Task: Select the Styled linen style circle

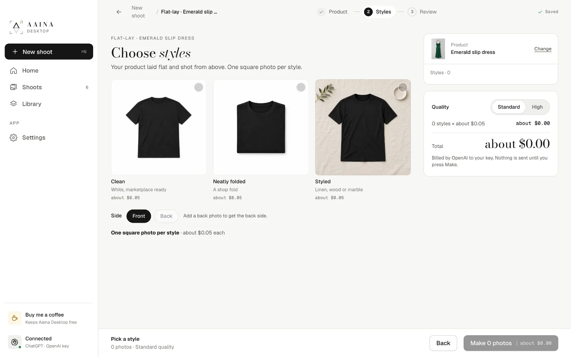Action: coord(403,87)
